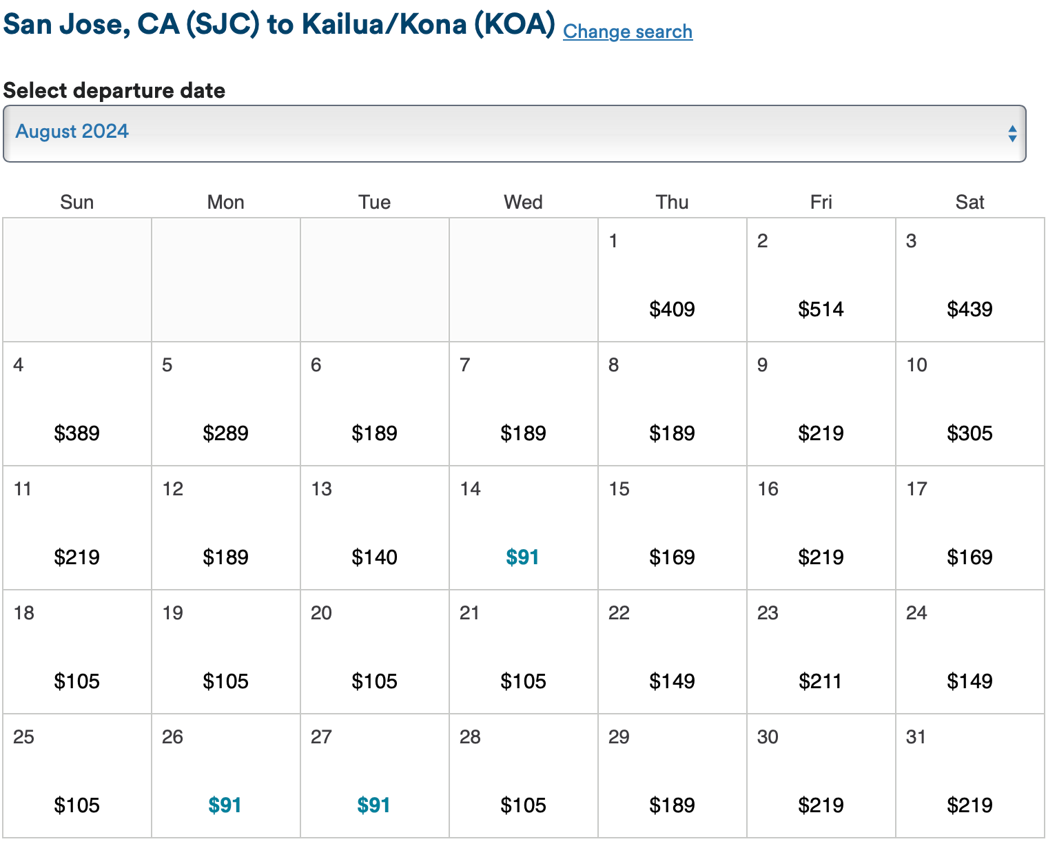Choose August 10 fare of $305
Viewport: 1057px width, 846px height.
969,433
